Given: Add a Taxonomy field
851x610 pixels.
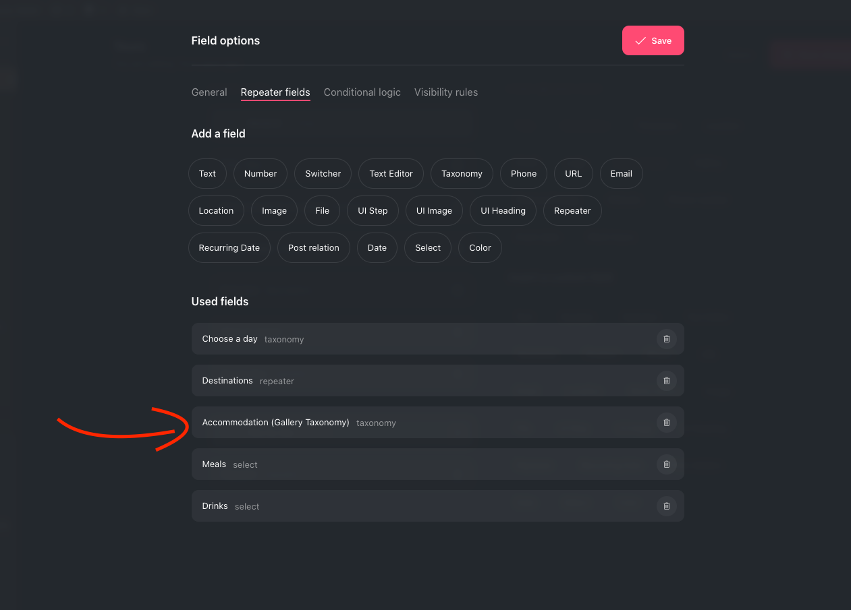Looking at the screenshot, I should (462, 173).
